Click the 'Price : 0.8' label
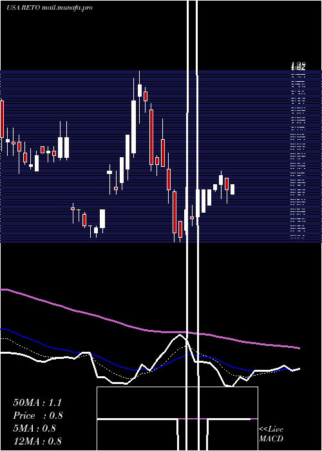This screenshot has height=451, width=322. [x=38, y=416]
